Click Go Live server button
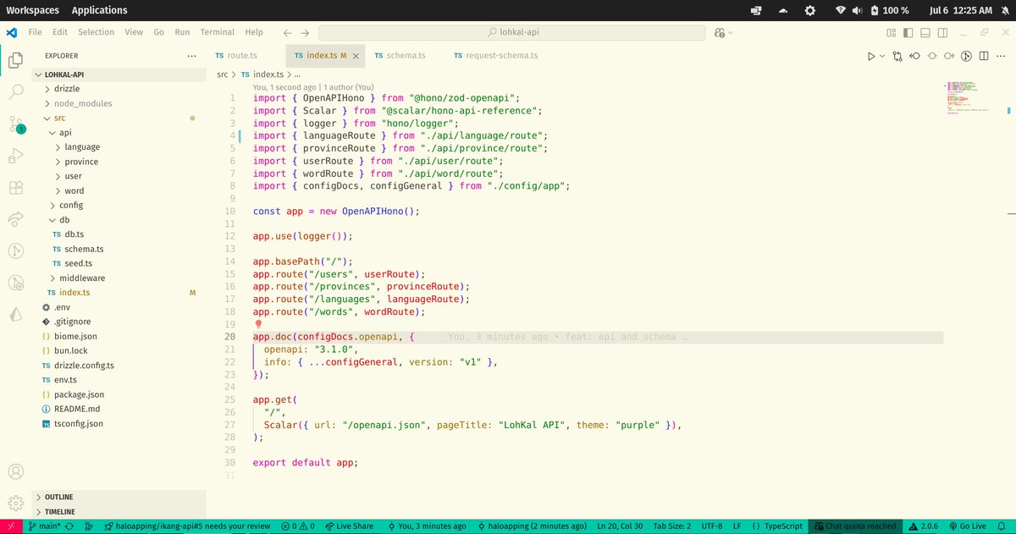Image resolution: width=1016 pixels, height=534 pixels. (967, 526)
